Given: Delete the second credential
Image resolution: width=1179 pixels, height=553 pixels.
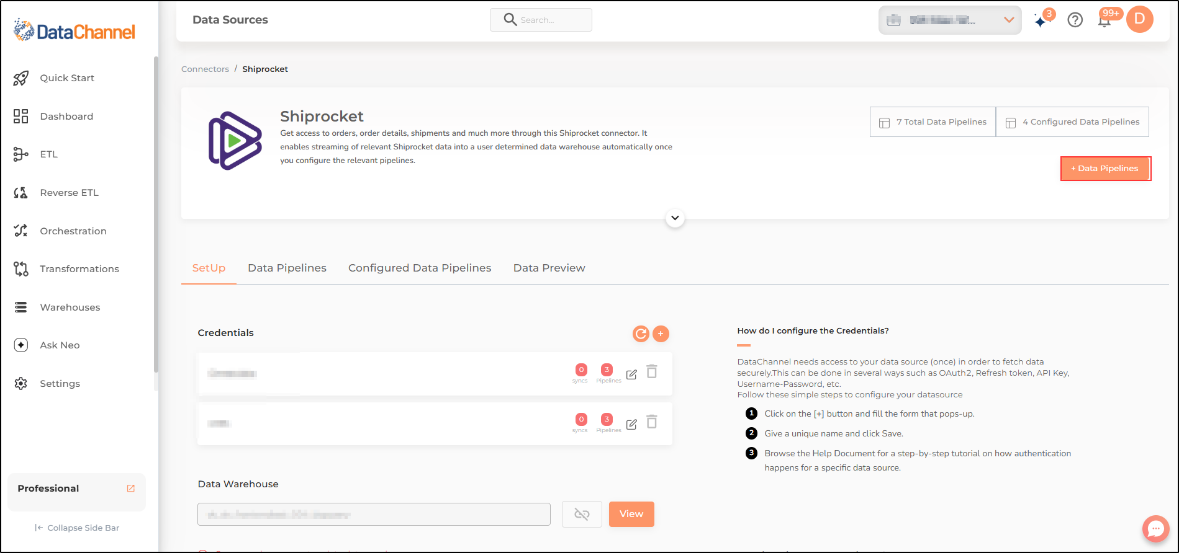Looking at the screenshot, I should tap(652, 422).
